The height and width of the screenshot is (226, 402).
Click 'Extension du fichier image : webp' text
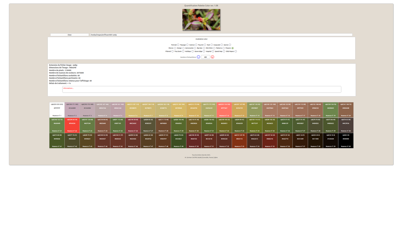tap(63, 65)
